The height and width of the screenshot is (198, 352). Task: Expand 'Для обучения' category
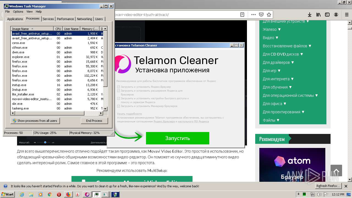(277, 87)
